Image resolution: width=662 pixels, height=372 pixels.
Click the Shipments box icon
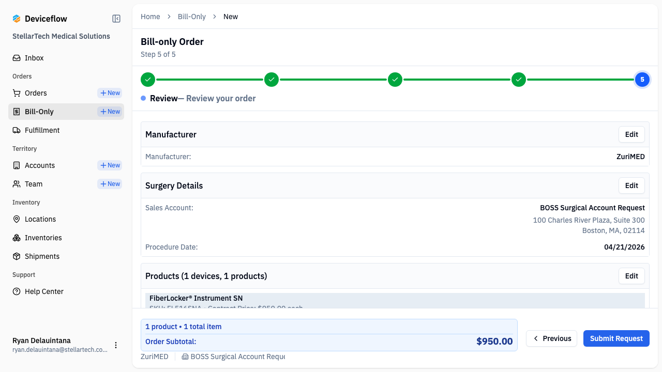coord(17,256)
